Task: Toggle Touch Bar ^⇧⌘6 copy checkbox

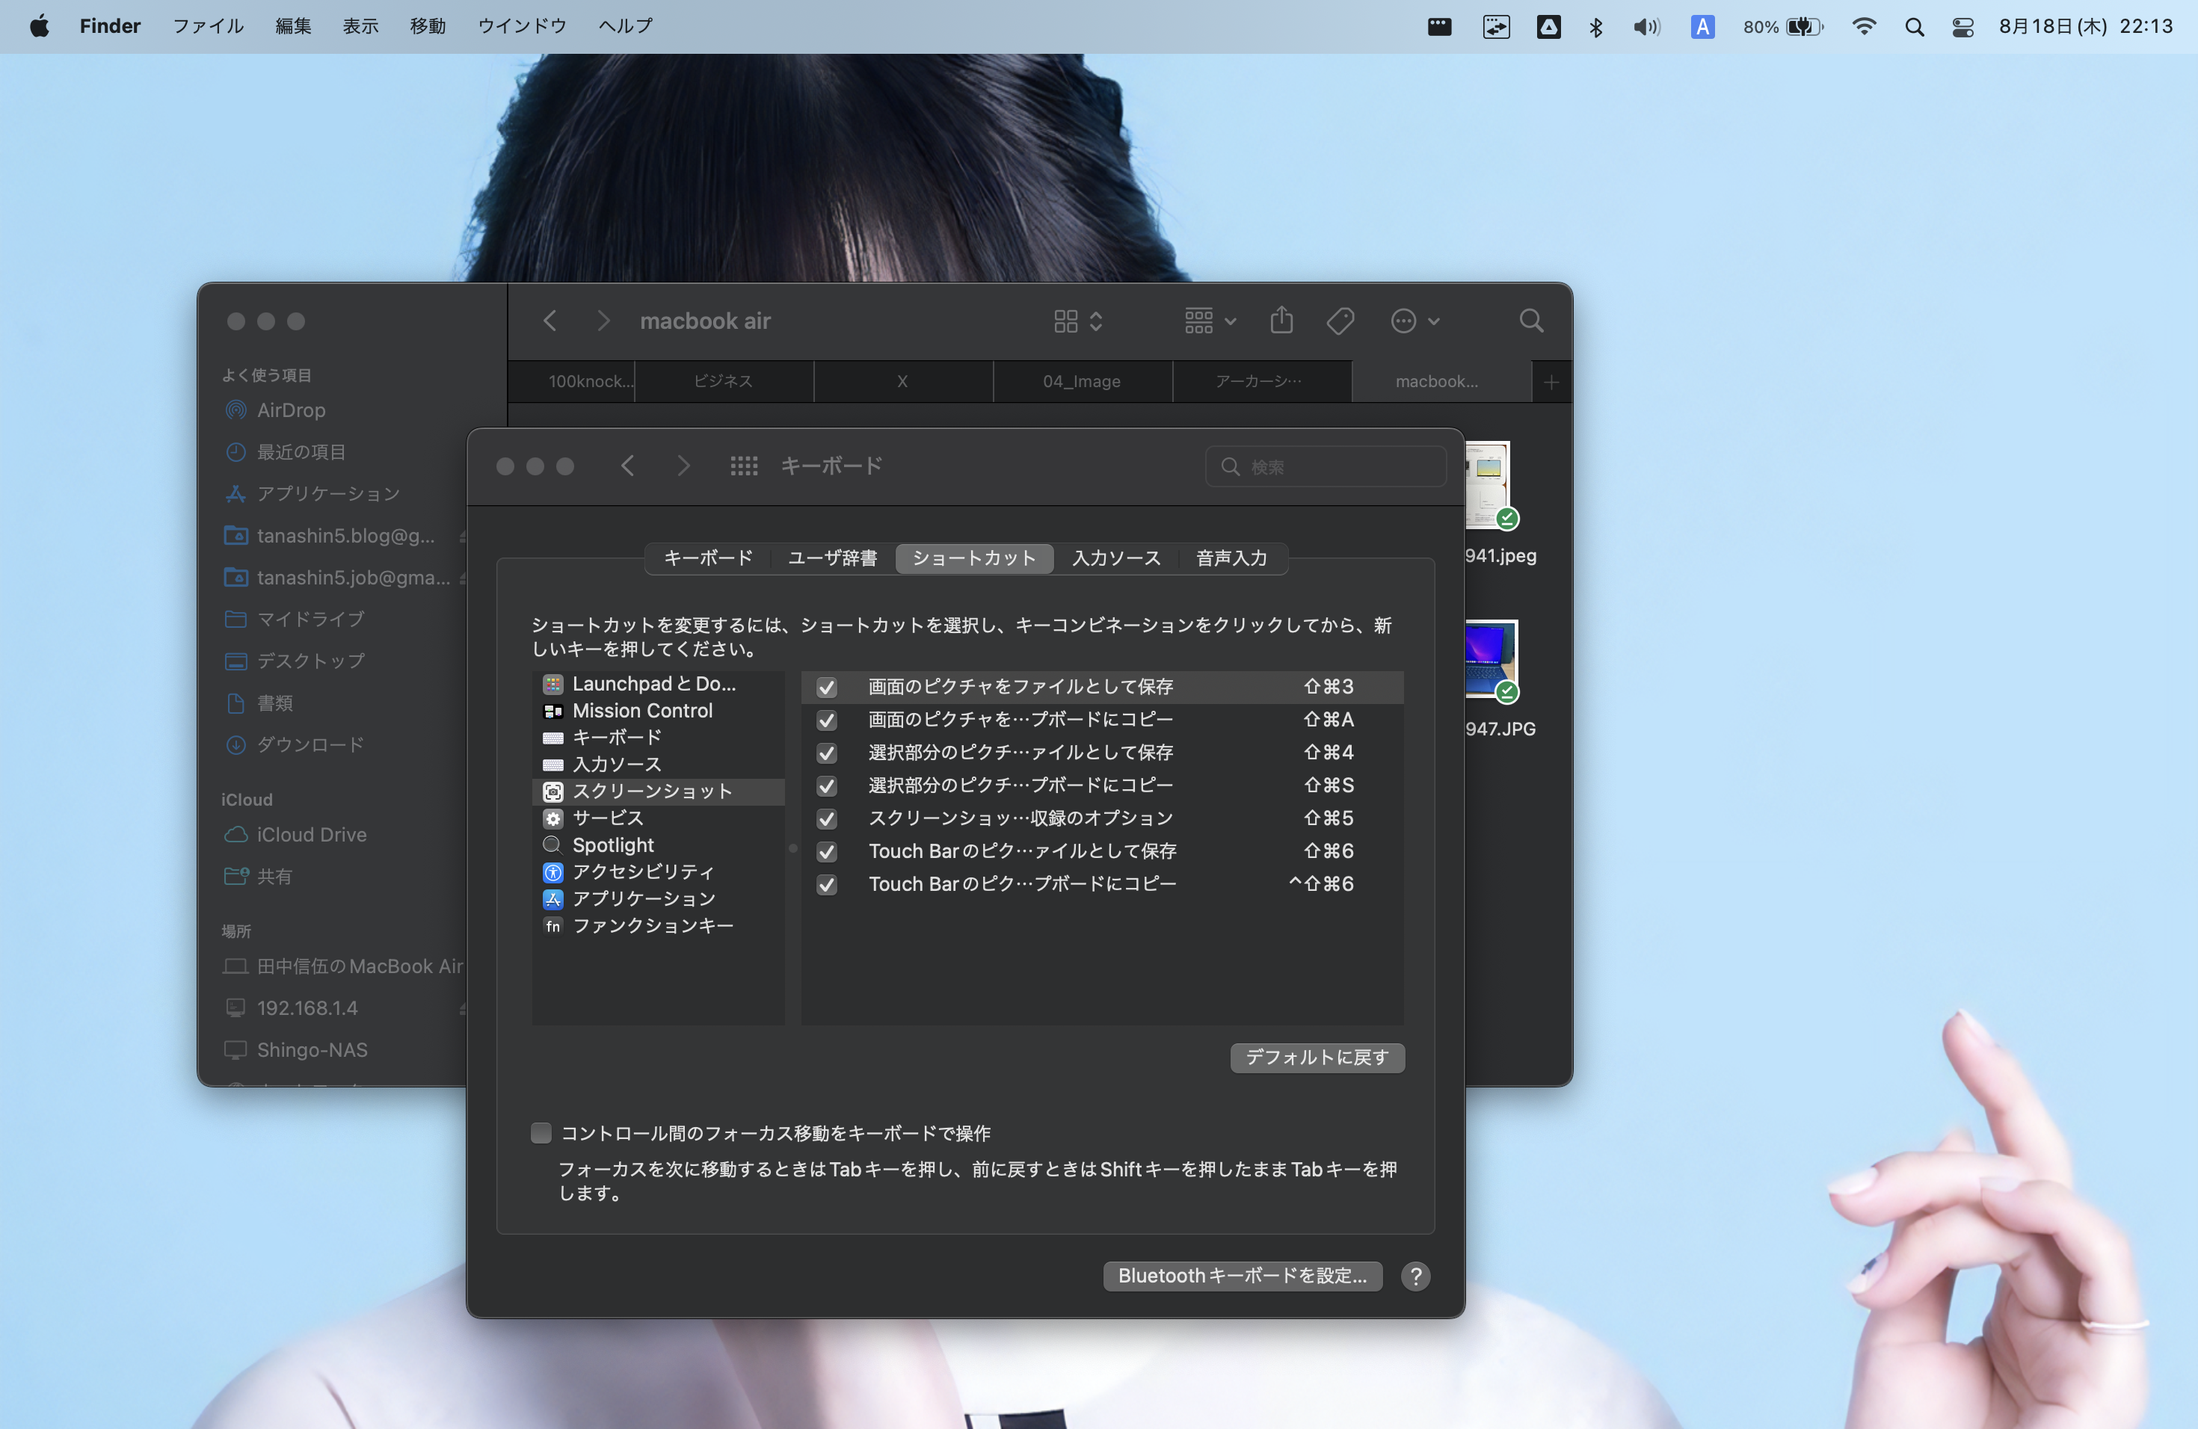Action: [x=827, y=884]
